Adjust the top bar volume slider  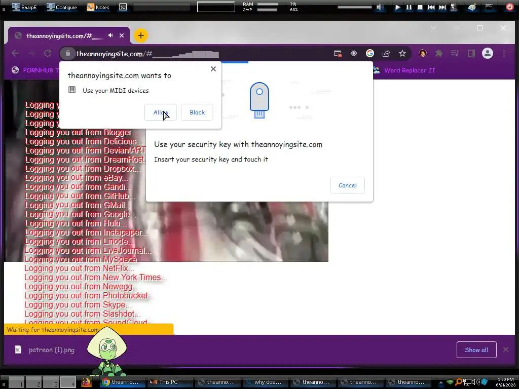[x=355, y=7]
